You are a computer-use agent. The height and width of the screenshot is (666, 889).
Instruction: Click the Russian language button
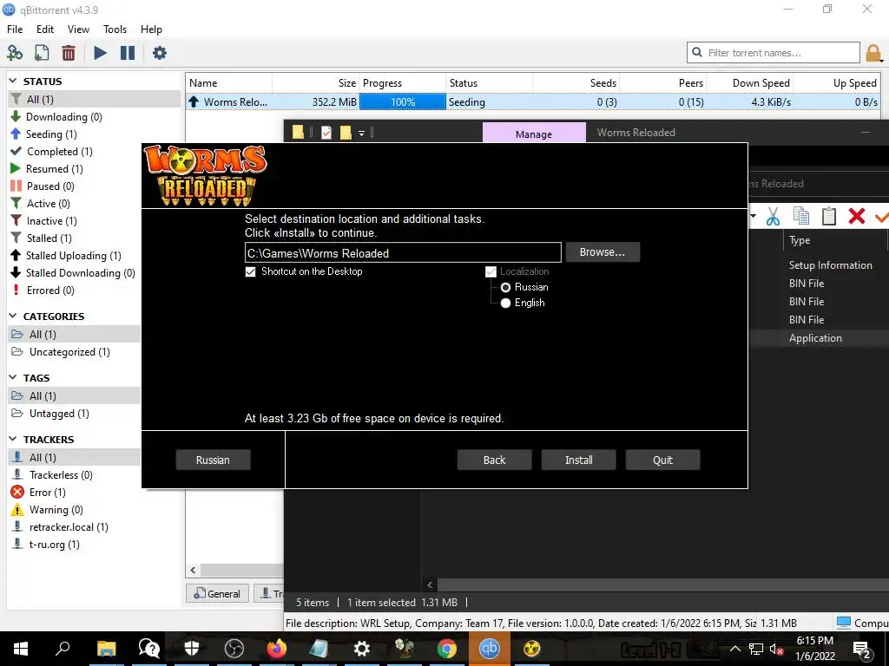coord(214,460)
